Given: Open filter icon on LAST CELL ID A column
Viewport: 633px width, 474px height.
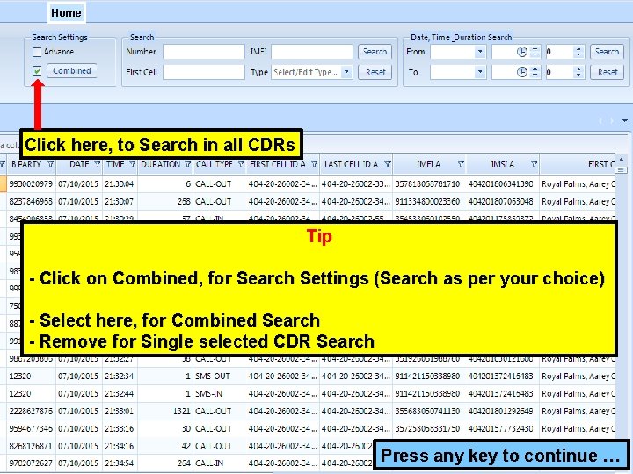Looking at the screenshot, I should tap(388, 164).
